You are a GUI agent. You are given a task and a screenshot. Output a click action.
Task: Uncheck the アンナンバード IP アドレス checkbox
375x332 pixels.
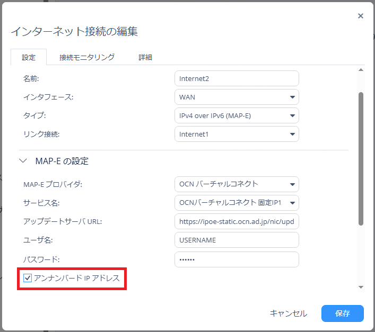tap(28, 278)
